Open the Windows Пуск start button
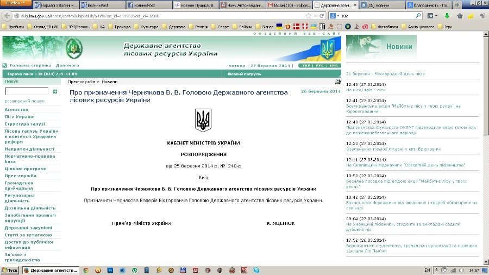 pyautogui.click(x=10, y=270)
